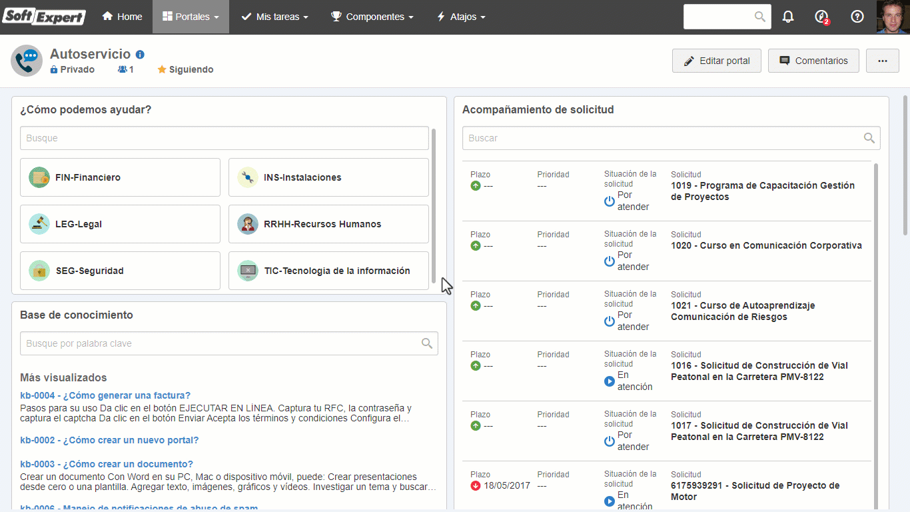
Task: Click the Privado label
Action: [77, 69]
